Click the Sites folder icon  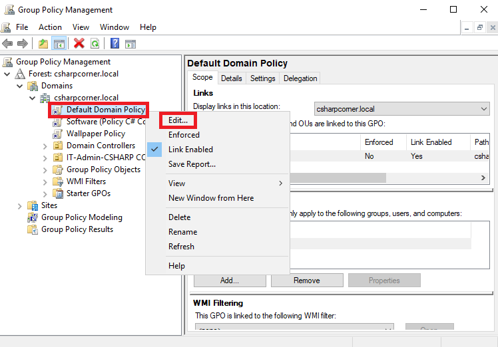tap(33, 205)
